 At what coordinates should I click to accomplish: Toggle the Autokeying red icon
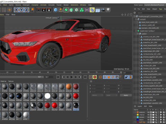click(x=95, y=77)
